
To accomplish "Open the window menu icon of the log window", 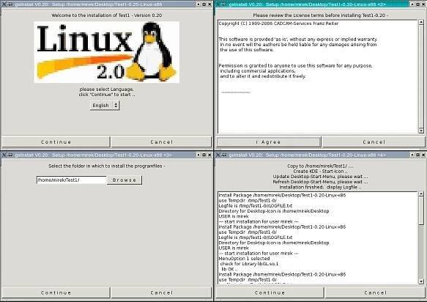I will click(218, 155).
